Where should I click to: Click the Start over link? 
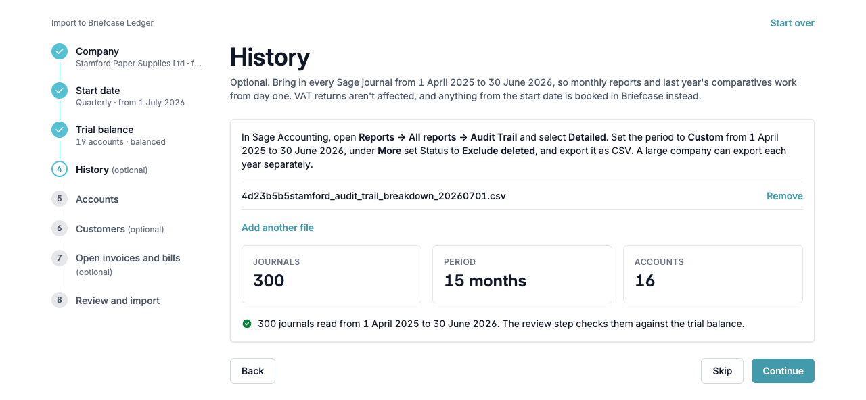(x=792, y=23)
